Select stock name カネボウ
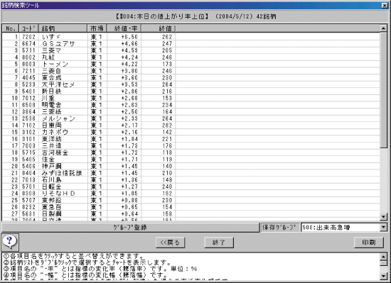Image resolution: width=391 pixels, height=283 pixels. [55, 132]
